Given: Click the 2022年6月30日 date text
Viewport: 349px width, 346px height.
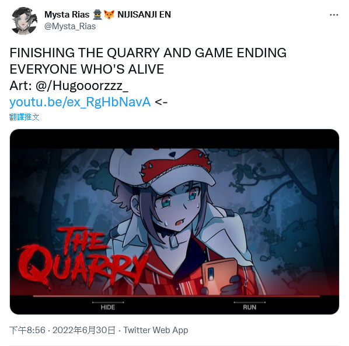Looking at the screenshot, I should click(84, 330).
